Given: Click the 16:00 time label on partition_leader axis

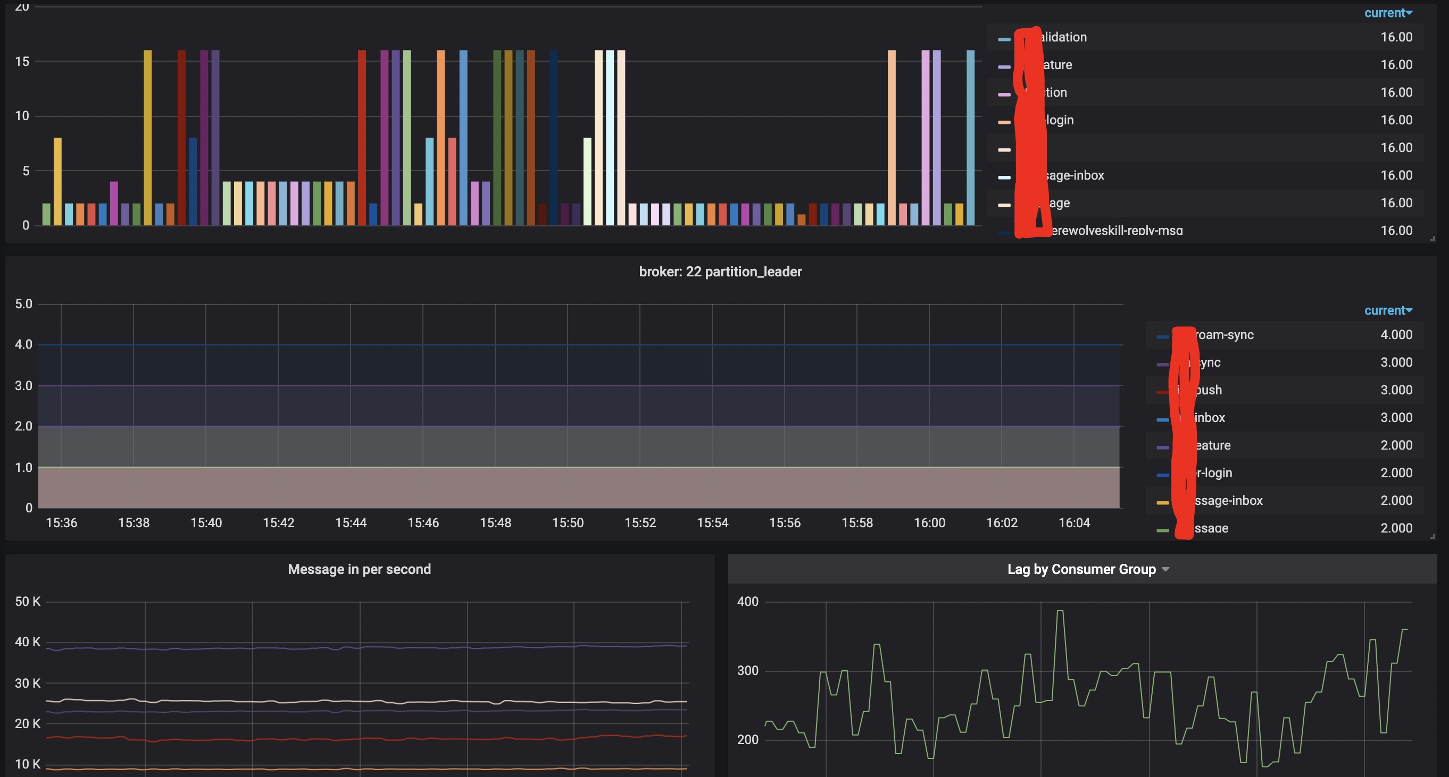Looking at the screenshot, I should pyautogui.click(x=929, y=523).
